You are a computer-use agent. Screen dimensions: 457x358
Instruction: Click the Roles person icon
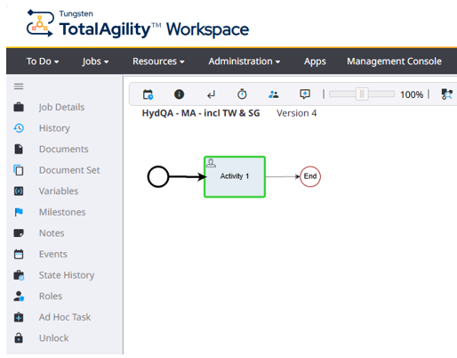pyautogui.click(x=19, y=296)
